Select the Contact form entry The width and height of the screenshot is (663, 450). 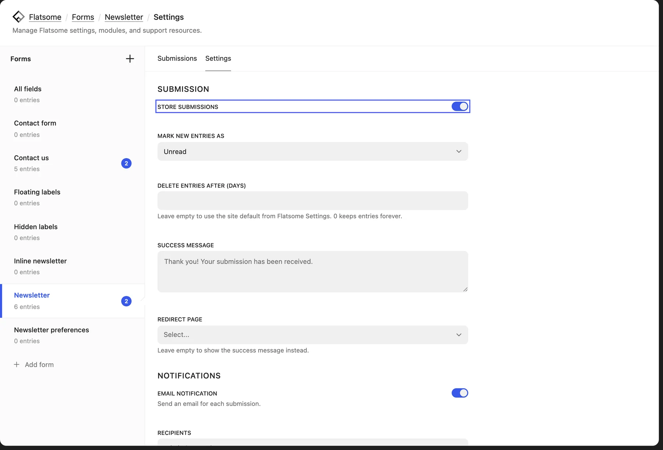(73, 129)
